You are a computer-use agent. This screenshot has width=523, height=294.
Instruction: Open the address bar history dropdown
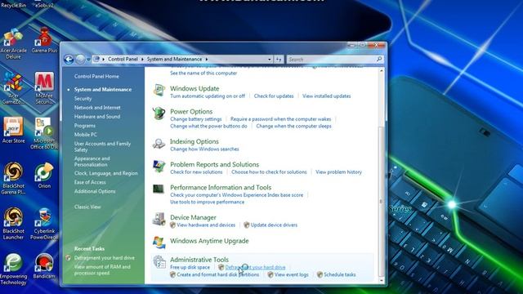[270, 60]
